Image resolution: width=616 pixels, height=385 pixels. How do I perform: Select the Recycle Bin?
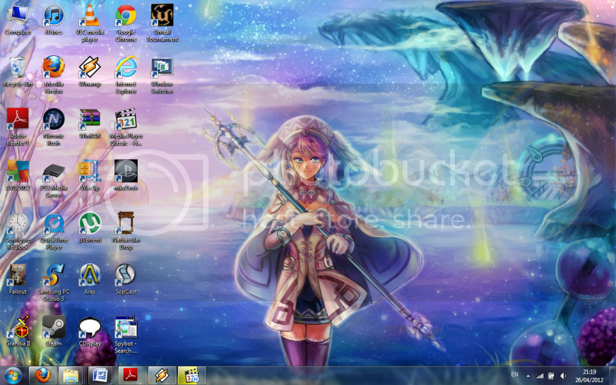(x=17, y=67)
